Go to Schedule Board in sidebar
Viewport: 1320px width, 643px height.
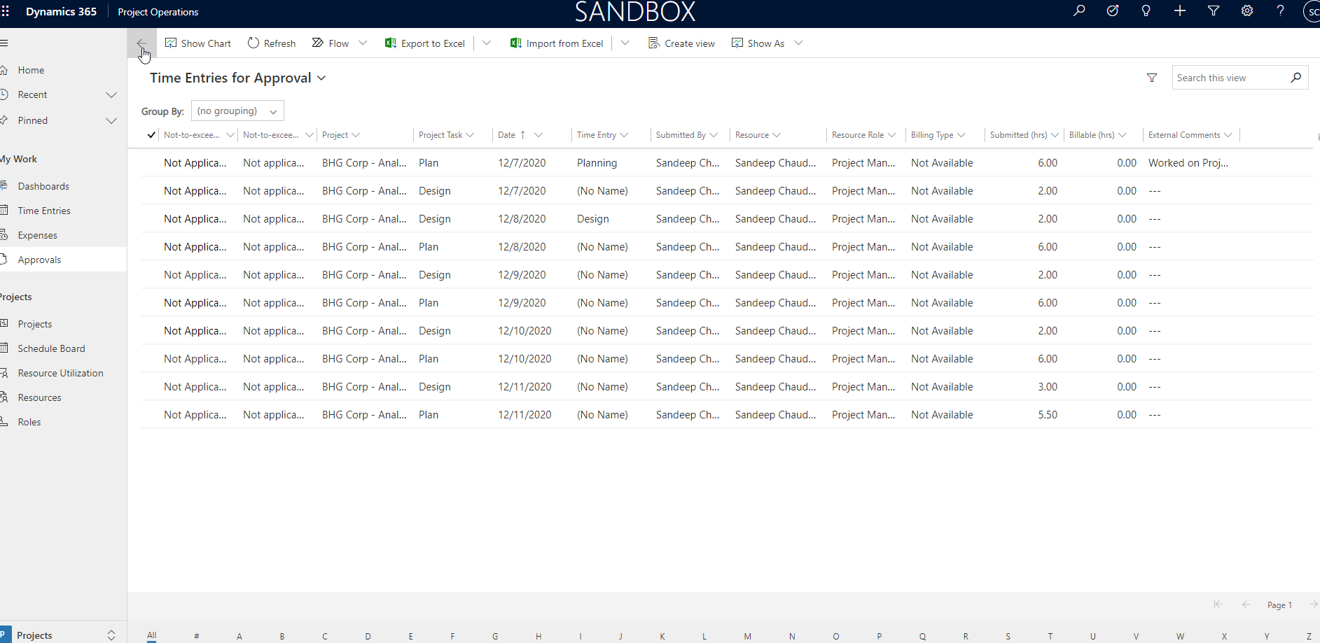[51, 348]
